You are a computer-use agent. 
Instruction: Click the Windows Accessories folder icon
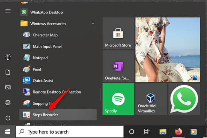(24, 24)
